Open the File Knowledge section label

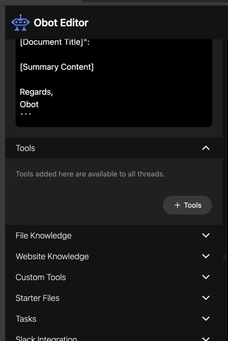(x=44, y=235)
